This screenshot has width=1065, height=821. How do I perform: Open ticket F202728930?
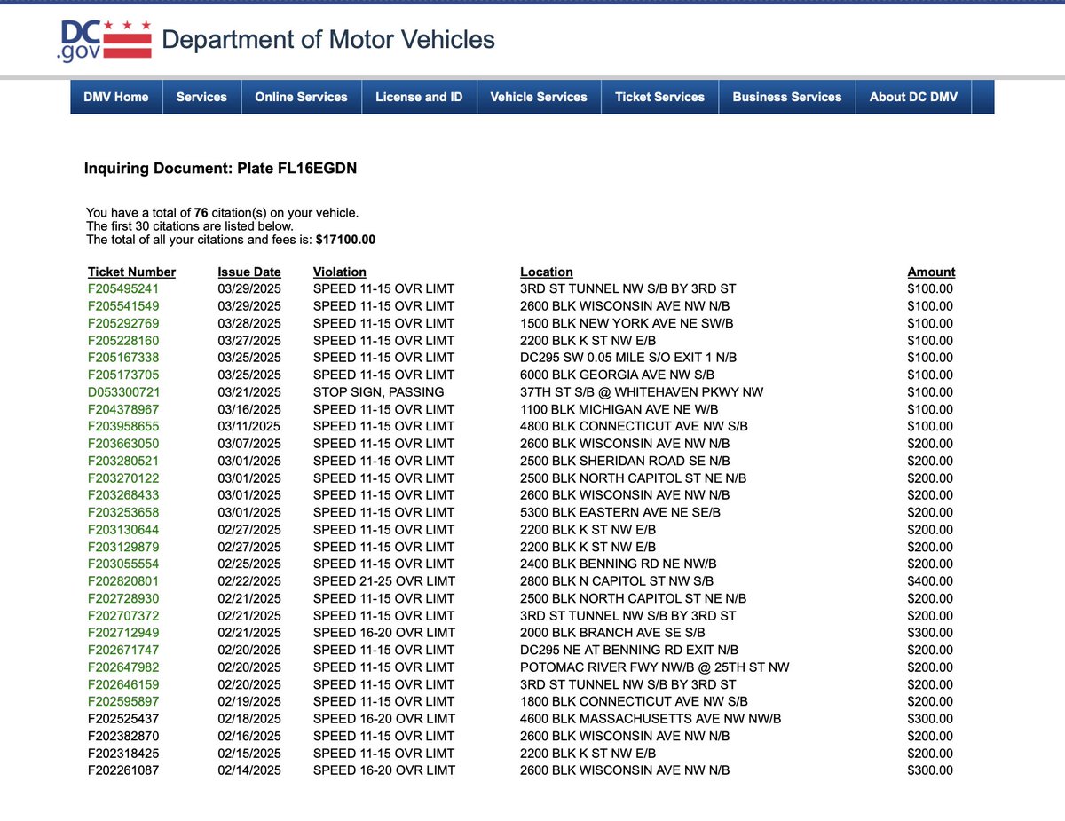point(123,598)
